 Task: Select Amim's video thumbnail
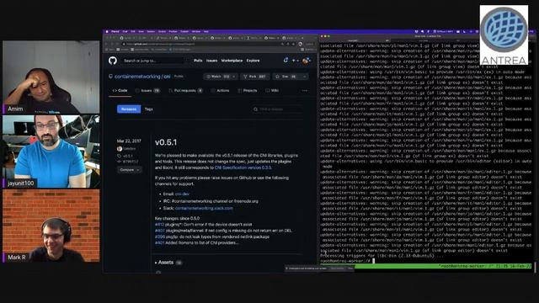[51, 77]
